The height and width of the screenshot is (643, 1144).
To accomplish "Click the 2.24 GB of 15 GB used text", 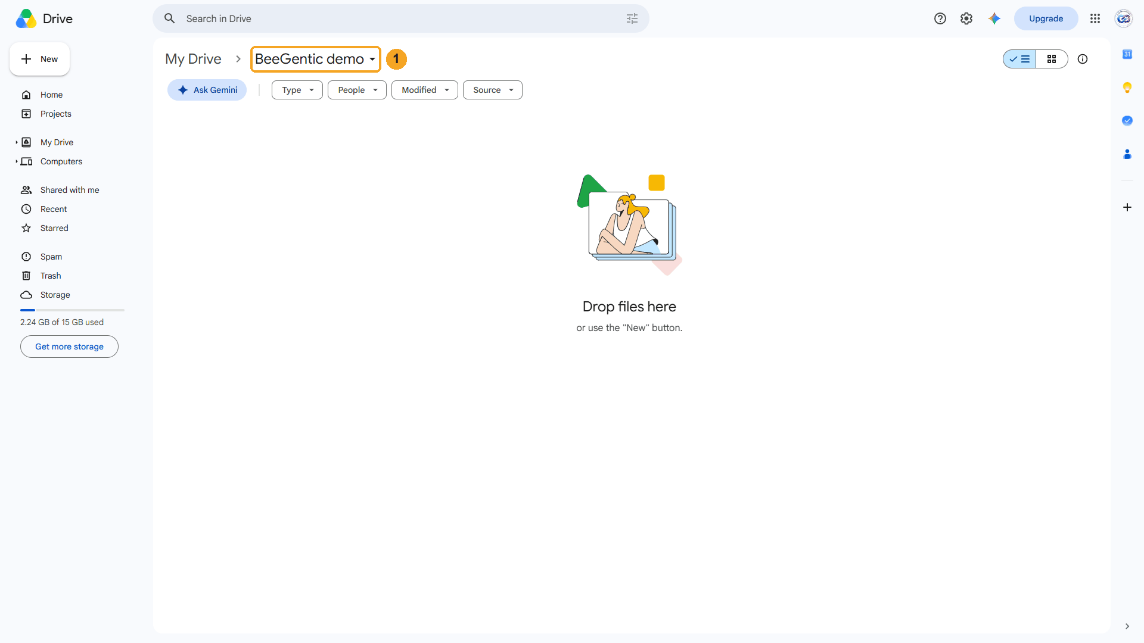I will (x=62, y=322).
